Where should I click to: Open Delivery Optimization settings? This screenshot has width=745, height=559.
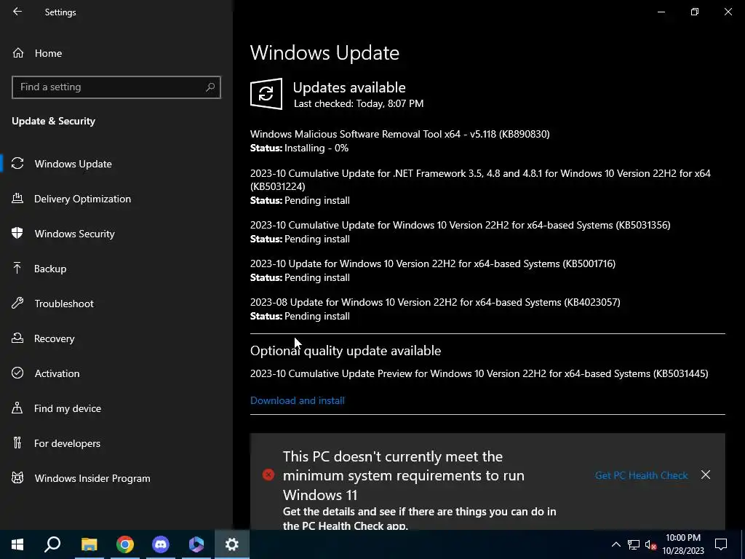click(82, 199)
